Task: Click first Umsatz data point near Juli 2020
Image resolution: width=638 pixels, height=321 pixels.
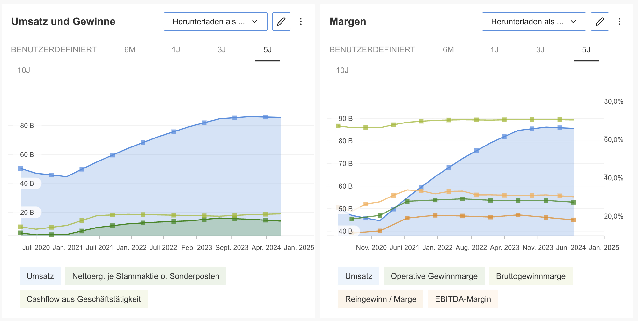Action: [21, 168]
